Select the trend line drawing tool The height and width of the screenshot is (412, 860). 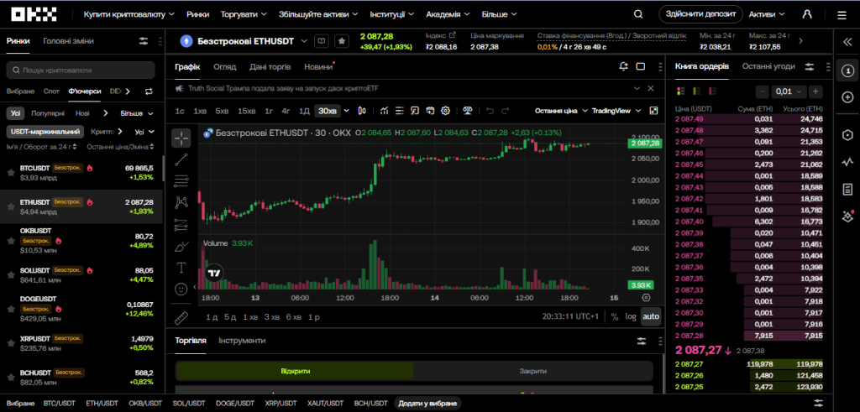pos(181,160)
